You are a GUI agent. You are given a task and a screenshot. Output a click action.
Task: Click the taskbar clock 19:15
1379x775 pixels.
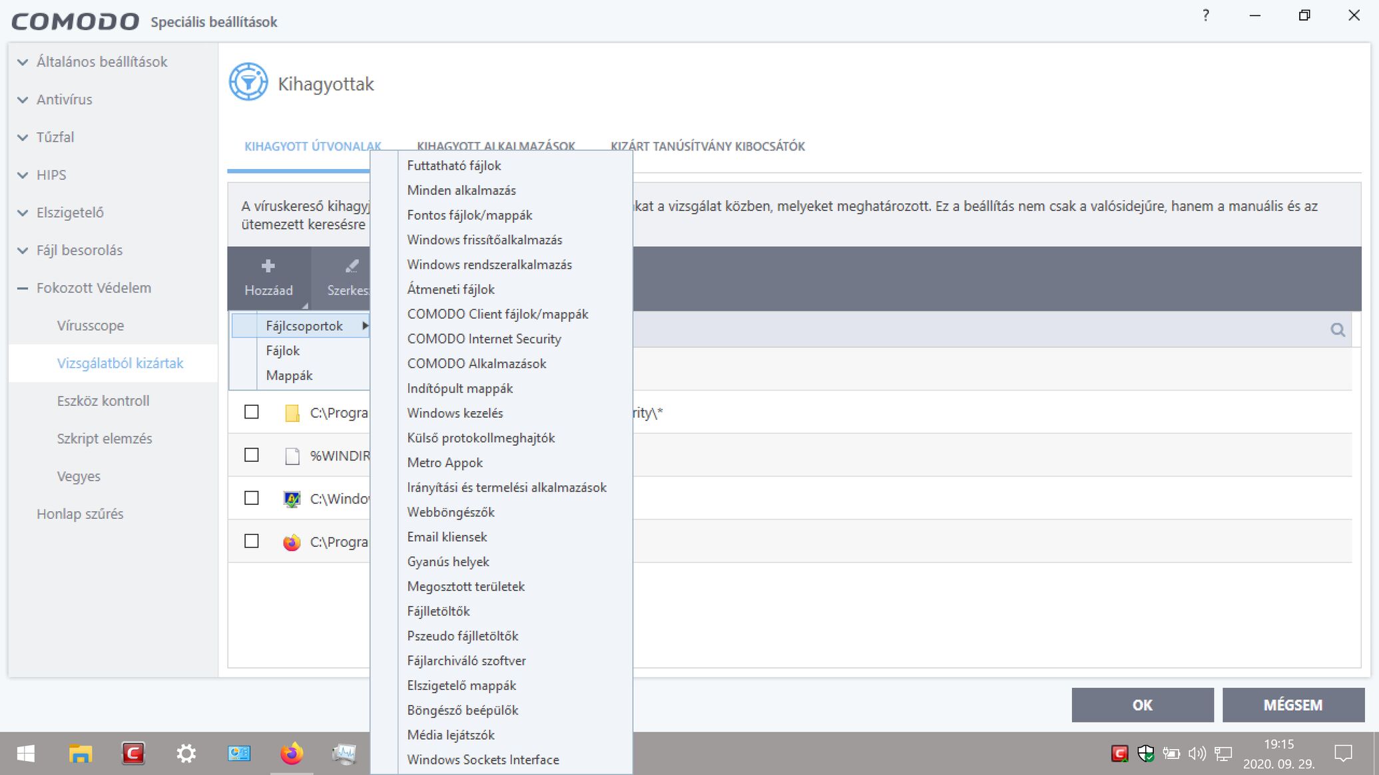click(x=1278, y=744)
